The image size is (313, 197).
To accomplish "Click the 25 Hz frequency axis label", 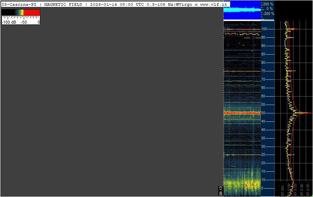I will (x=264, y=155).
